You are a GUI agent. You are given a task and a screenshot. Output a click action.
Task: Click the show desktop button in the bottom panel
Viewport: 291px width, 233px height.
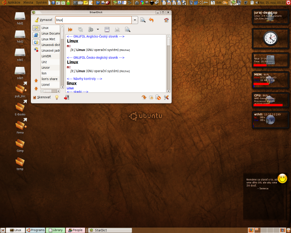coord(3,230)
